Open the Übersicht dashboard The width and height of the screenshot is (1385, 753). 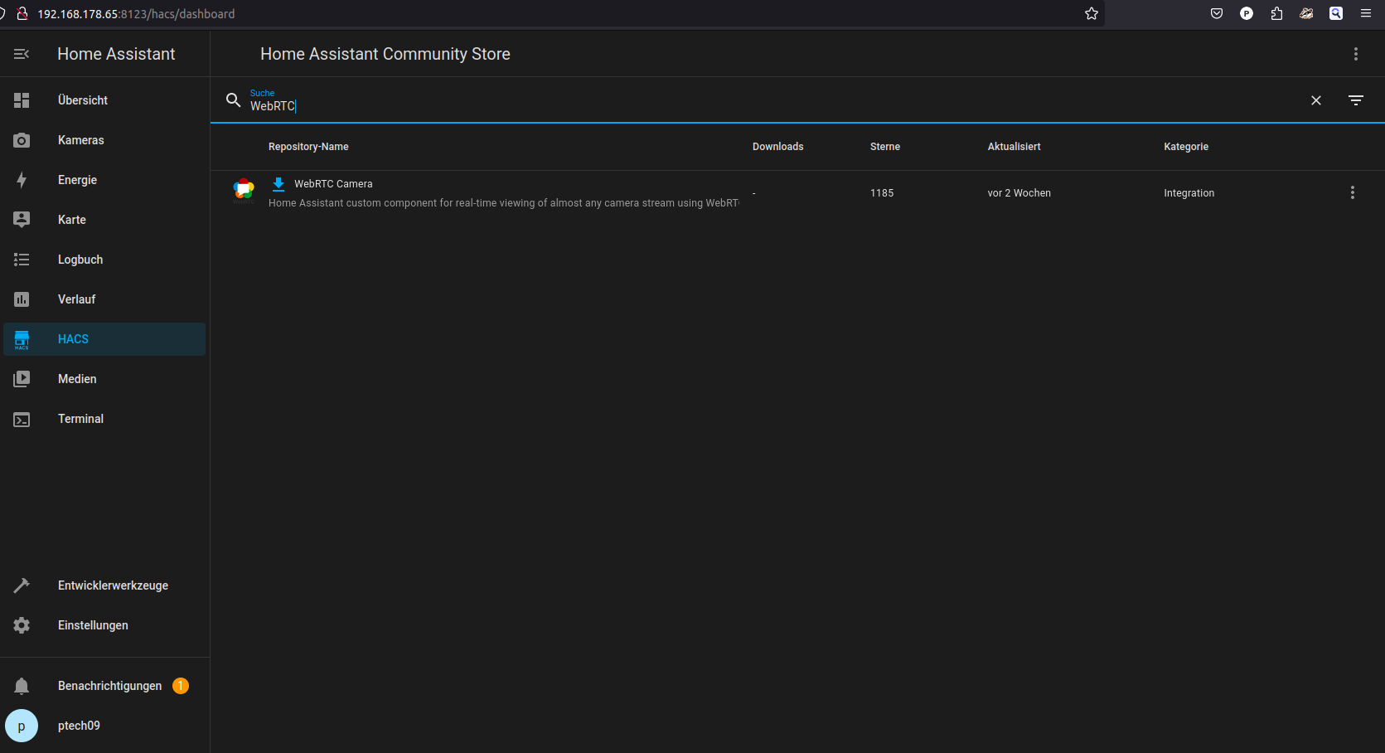pyautogui.click(x=83, y=100)
